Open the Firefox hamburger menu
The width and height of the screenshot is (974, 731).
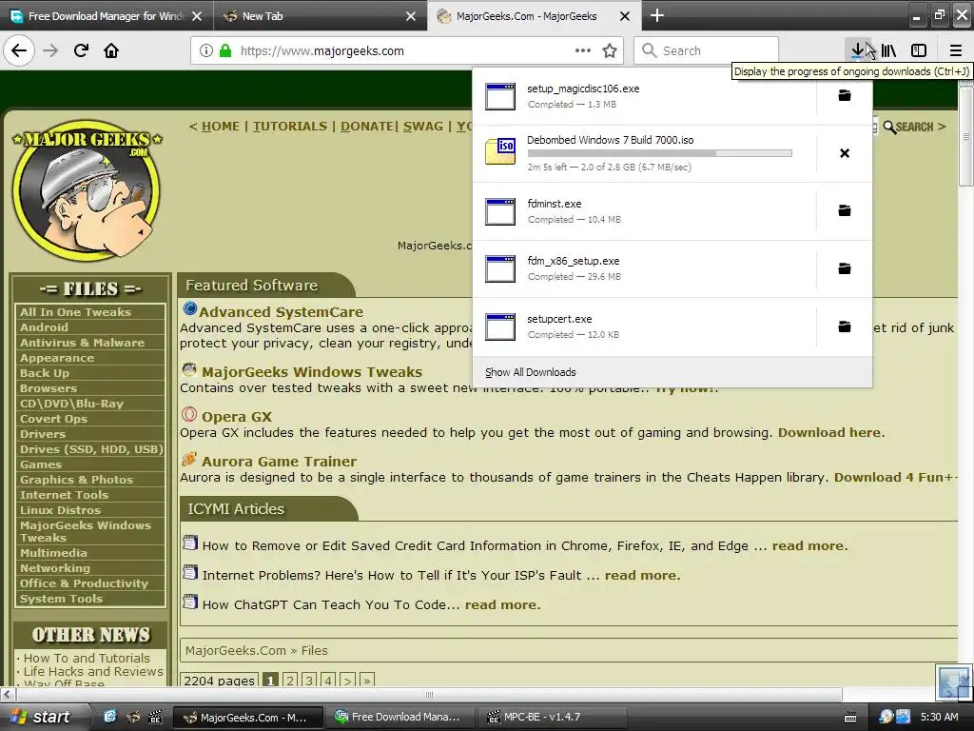(956, 50)
